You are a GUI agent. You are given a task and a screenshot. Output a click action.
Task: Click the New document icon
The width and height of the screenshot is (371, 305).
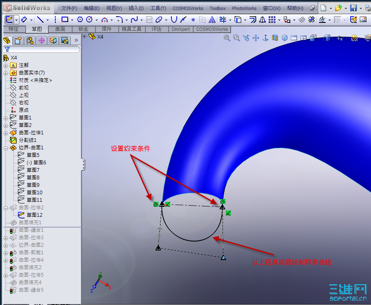pos(324,8)
